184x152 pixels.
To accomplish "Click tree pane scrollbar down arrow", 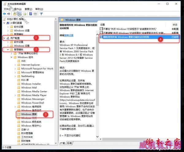I will coord(56,143).
